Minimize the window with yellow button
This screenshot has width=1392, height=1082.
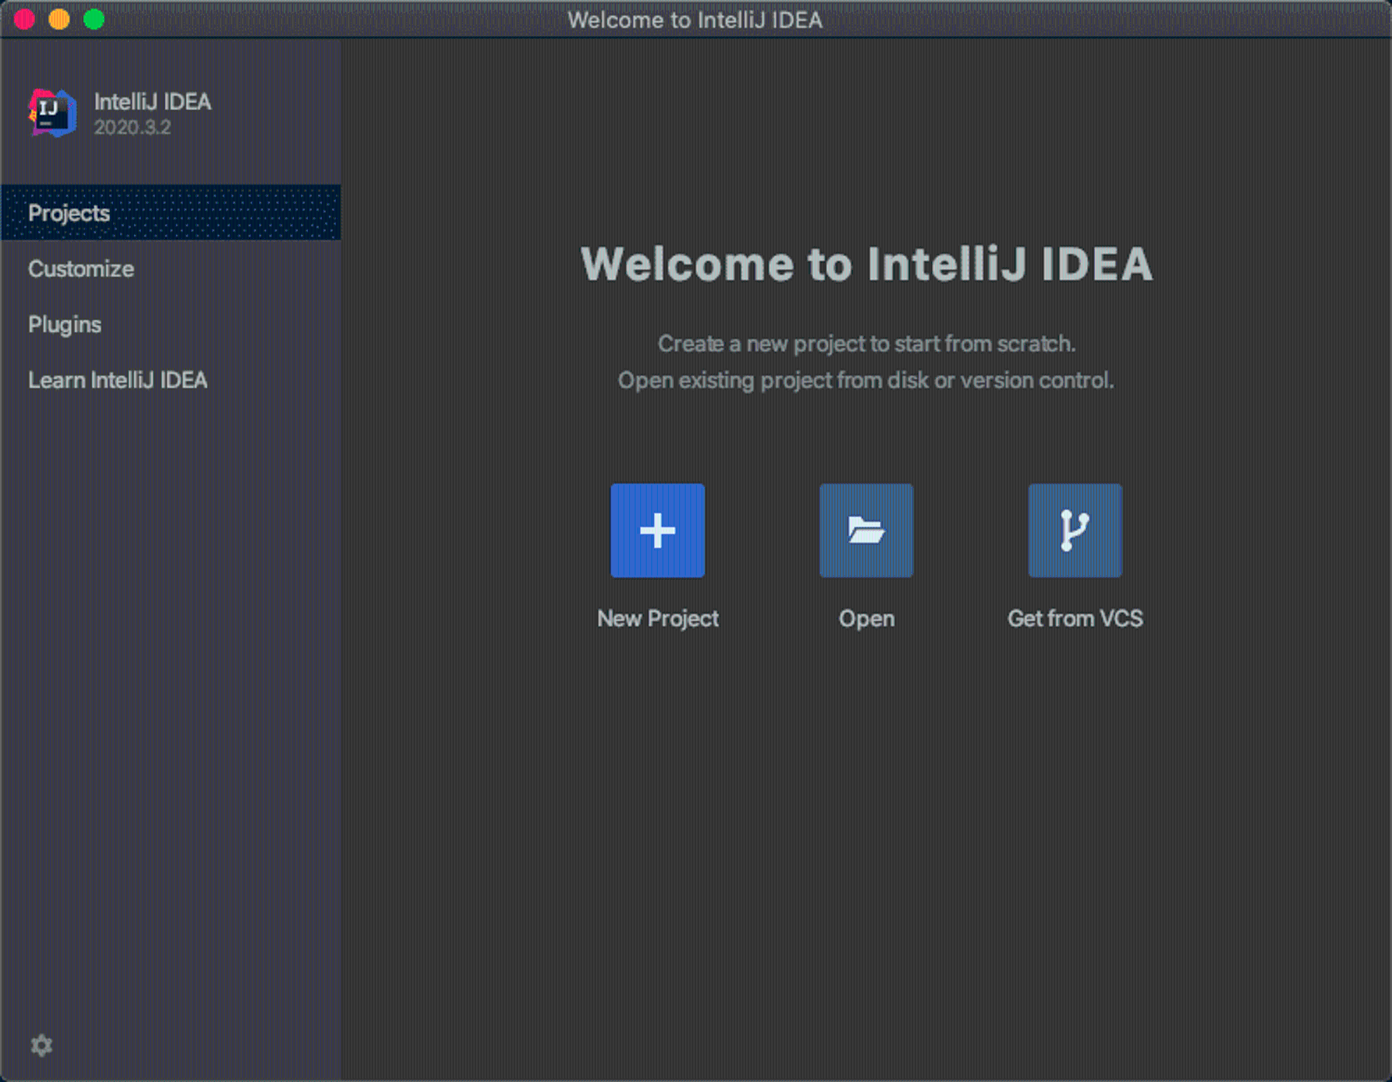(59, 19)
